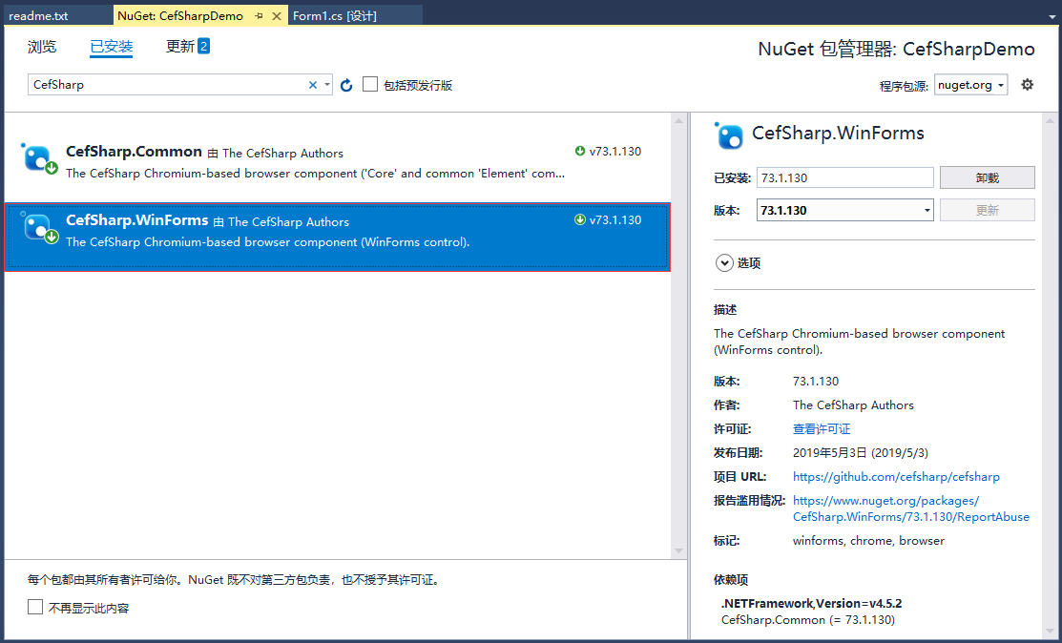
Task: Click green update arrow beside CefSharp.Common v73.1.130
Action: pyautogui.click(x=580, y=151)
